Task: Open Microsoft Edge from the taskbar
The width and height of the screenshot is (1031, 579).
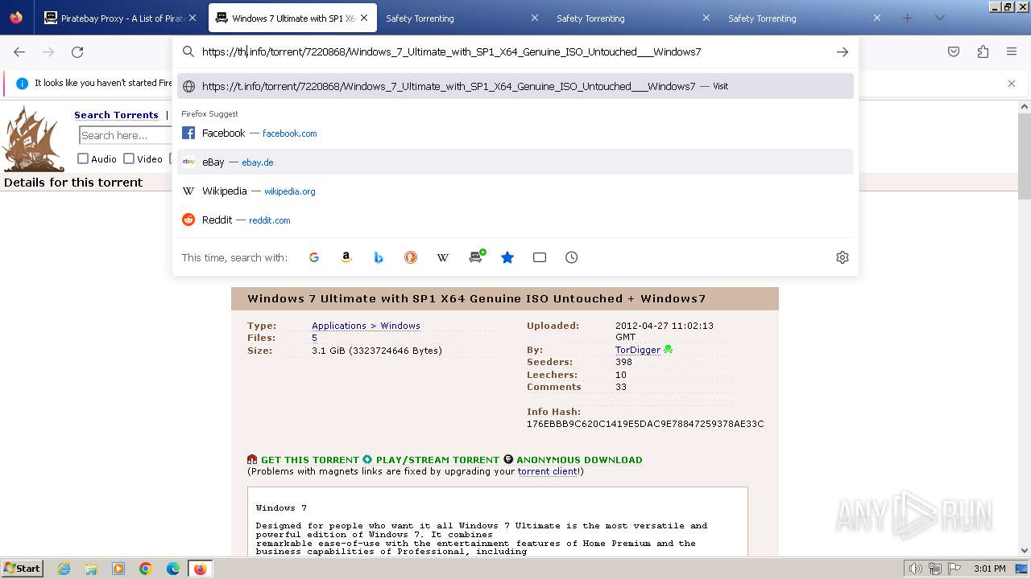Action: (173, 569)
